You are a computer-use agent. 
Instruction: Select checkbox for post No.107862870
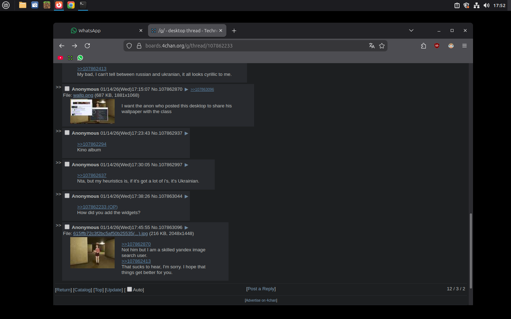pyautogui.click(x=67, y=89)
